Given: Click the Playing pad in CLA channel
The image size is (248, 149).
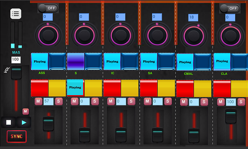Looking at the screenshot, I should tap(222, 62).
